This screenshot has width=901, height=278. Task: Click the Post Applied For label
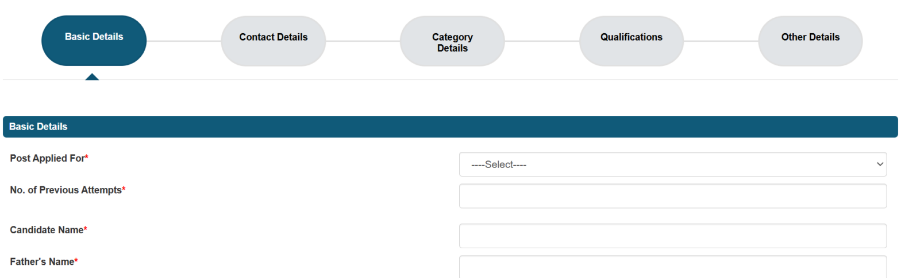click(47, 158)
